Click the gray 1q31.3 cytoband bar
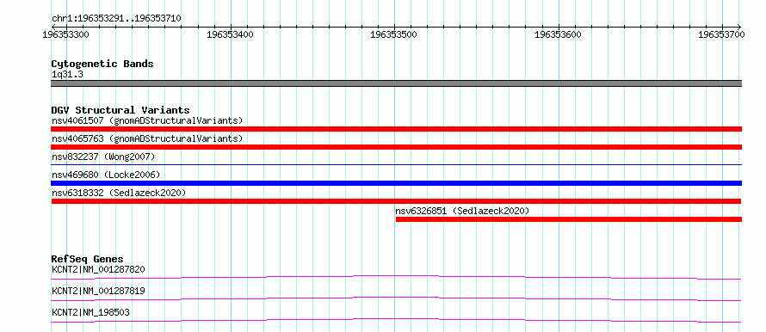 (396, 83)
